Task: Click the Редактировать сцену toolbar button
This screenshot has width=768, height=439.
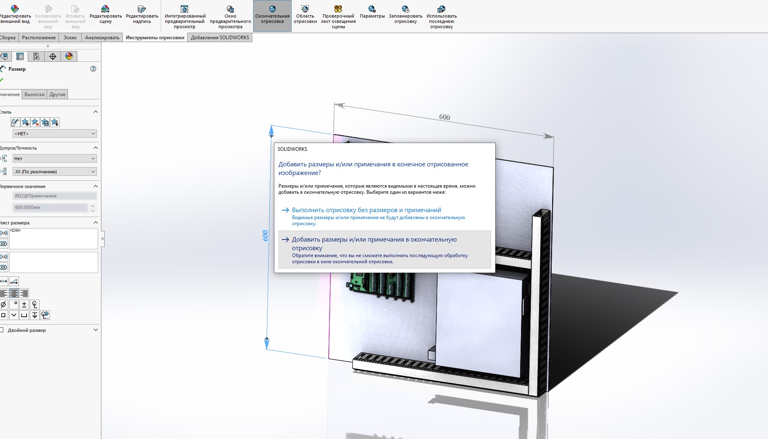Action: (106, 15)
